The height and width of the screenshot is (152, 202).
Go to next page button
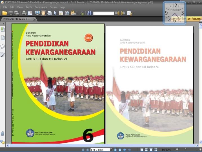[x=115, y=150]
